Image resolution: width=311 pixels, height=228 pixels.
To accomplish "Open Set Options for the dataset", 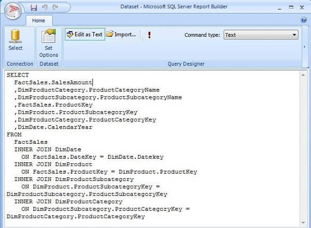I will coord(49,43).
